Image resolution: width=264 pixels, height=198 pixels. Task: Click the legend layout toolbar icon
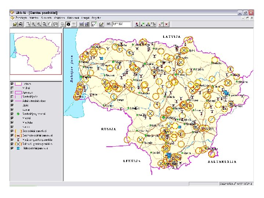click(x=87, y=24)
